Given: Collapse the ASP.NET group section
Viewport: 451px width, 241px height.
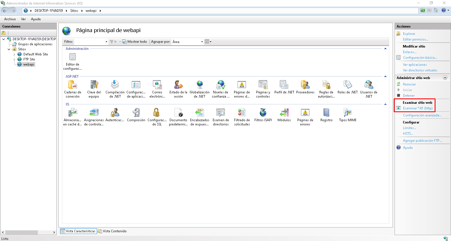Looking at the screenshot, I should tap(385, 76).
